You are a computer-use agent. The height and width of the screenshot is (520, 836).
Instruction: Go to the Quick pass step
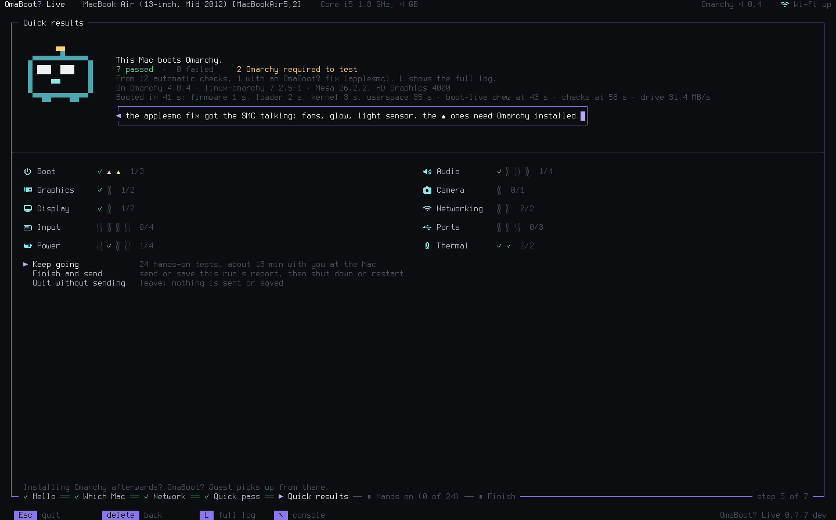tap(232, 497)
